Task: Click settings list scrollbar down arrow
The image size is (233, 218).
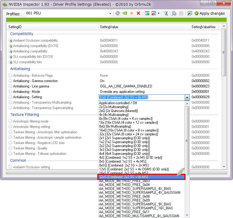Action: coord(224,167)
